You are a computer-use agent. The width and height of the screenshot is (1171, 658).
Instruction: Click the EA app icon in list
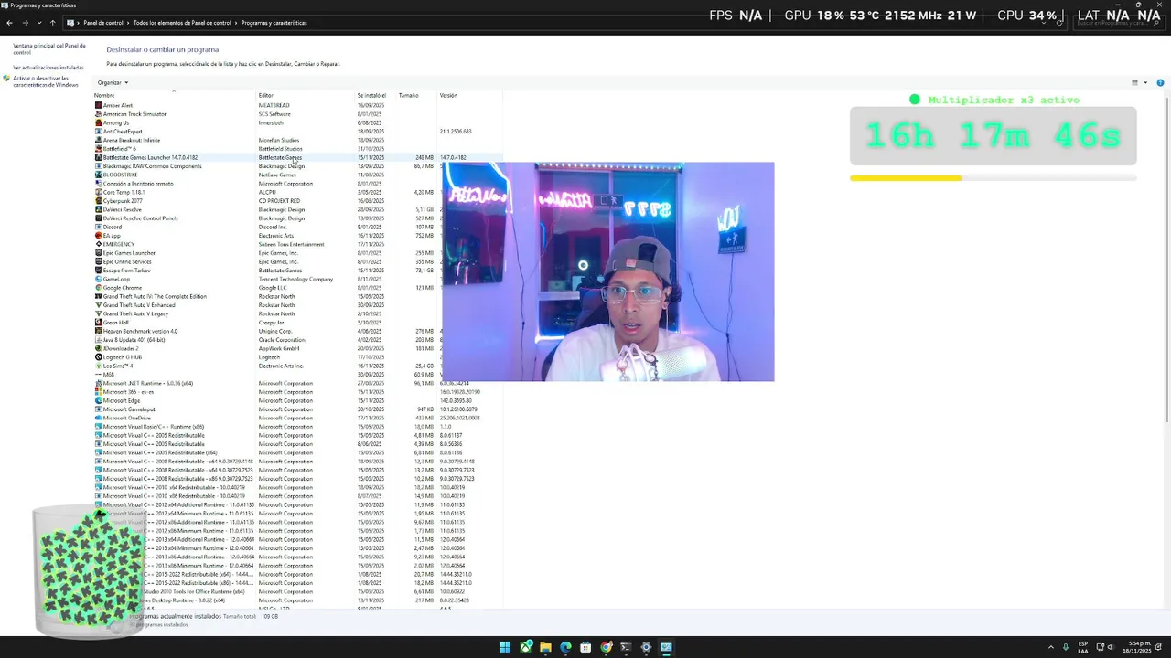[99, 236]
